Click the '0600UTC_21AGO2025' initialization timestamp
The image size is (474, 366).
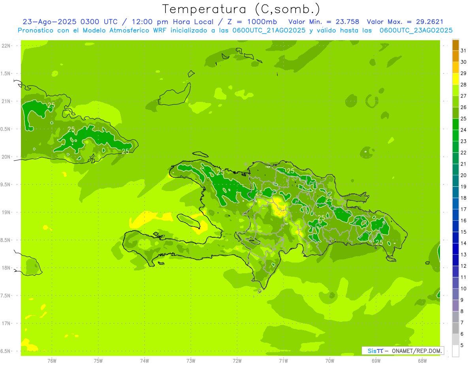tap(268, 30)
